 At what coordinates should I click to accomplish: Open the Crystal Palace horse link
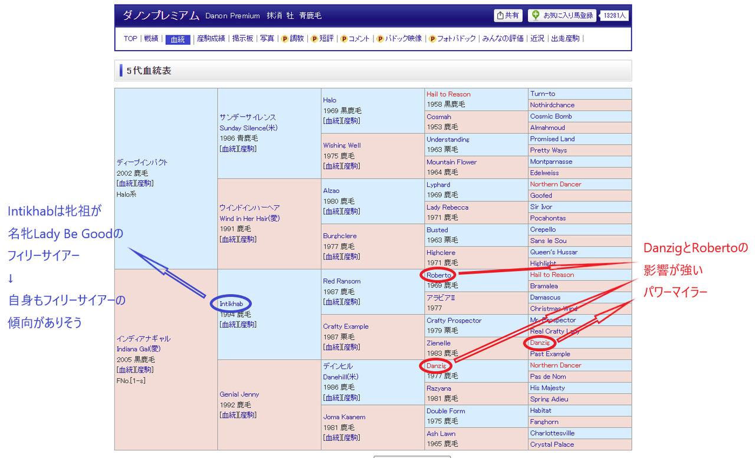[552, 444]
